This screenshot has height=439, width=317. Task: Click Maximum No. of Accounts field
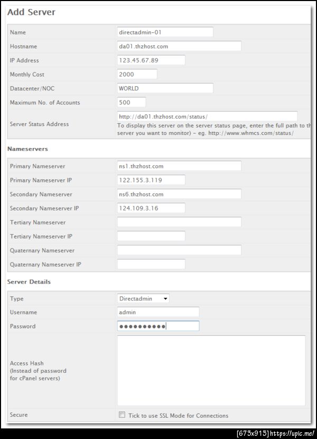pos(132,102)
